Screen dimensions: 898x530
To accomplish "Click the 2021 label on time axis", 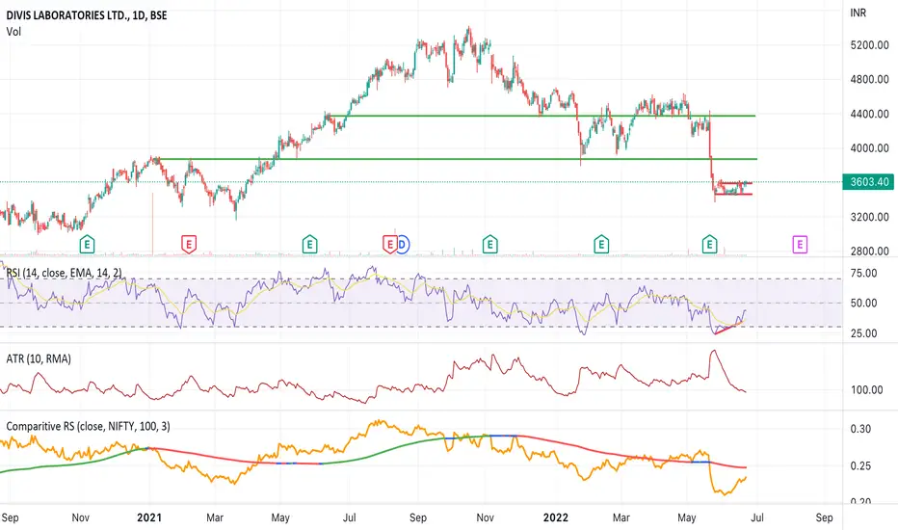I will coord(149,517).
